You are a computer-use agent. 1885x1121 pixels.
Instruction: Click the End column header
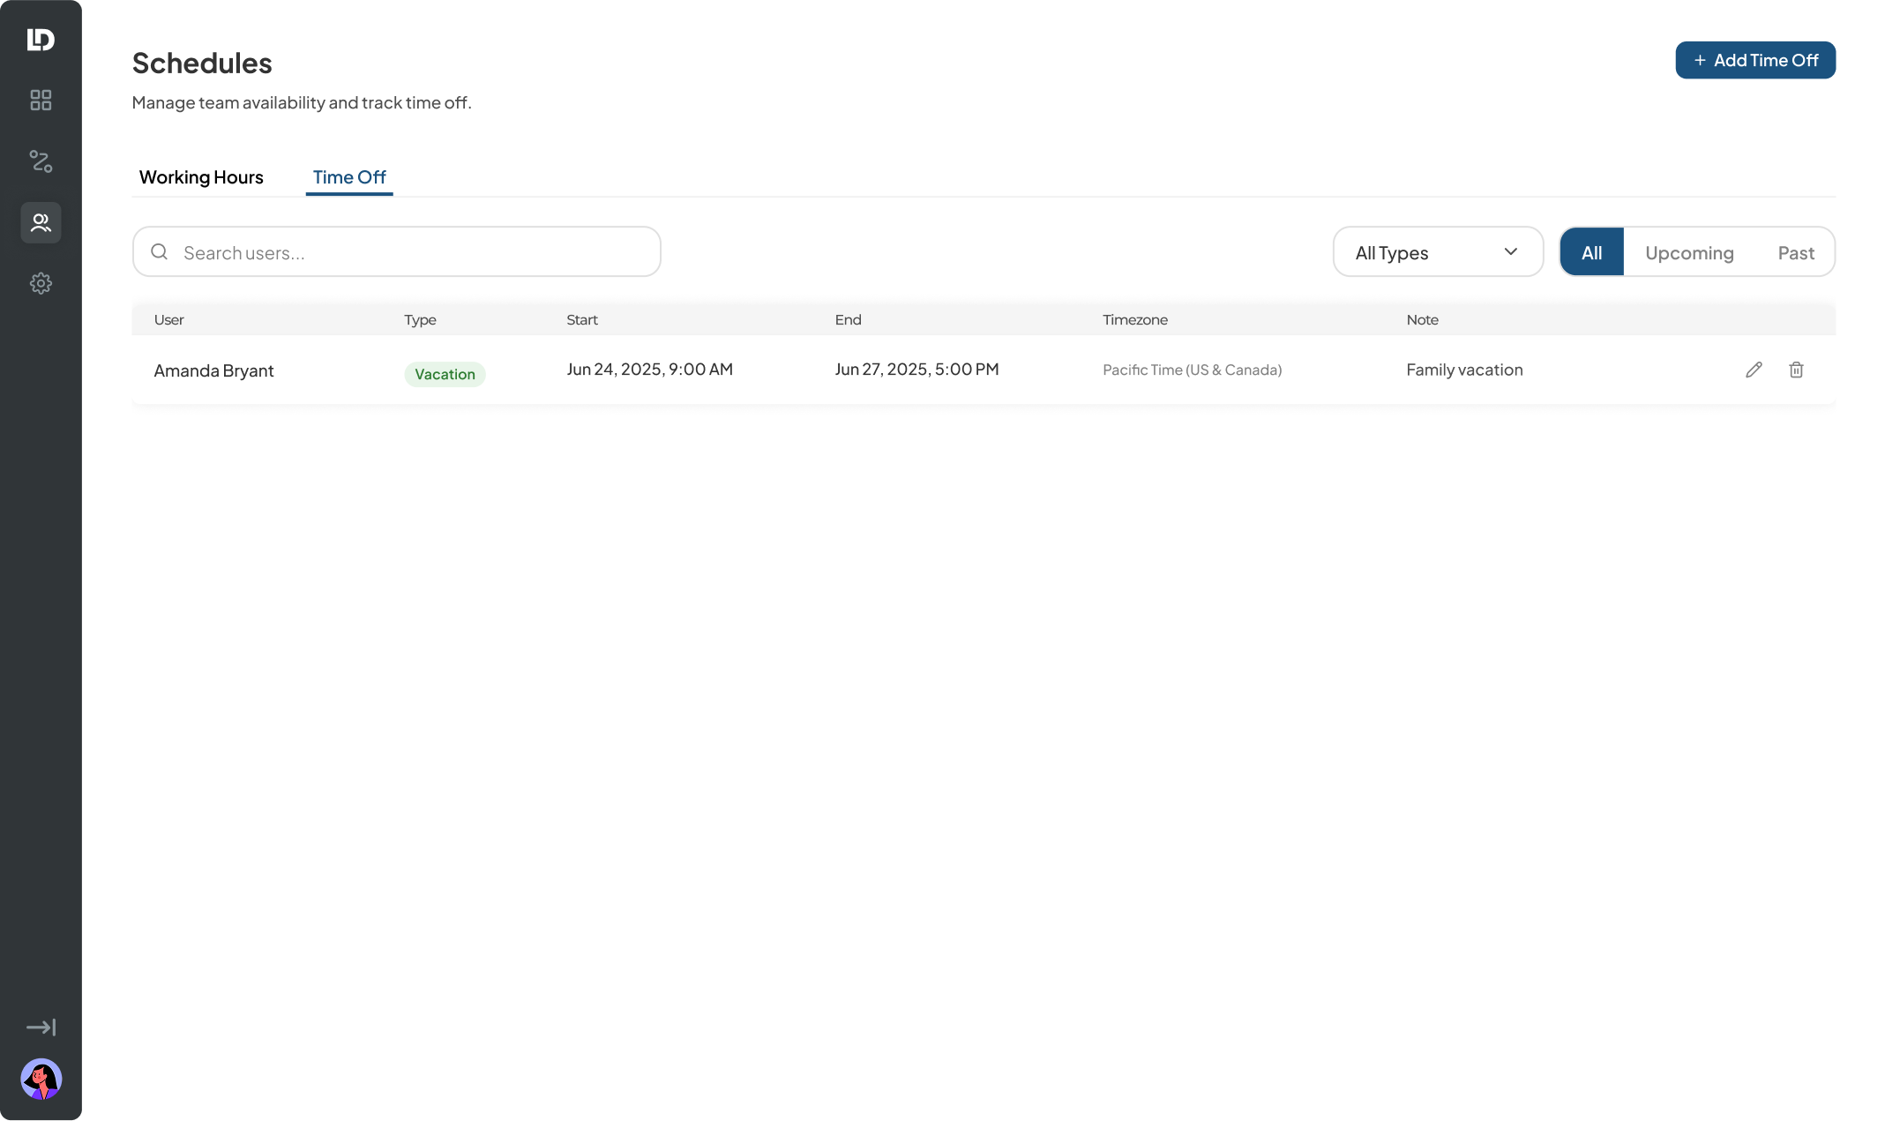[848, 319]
